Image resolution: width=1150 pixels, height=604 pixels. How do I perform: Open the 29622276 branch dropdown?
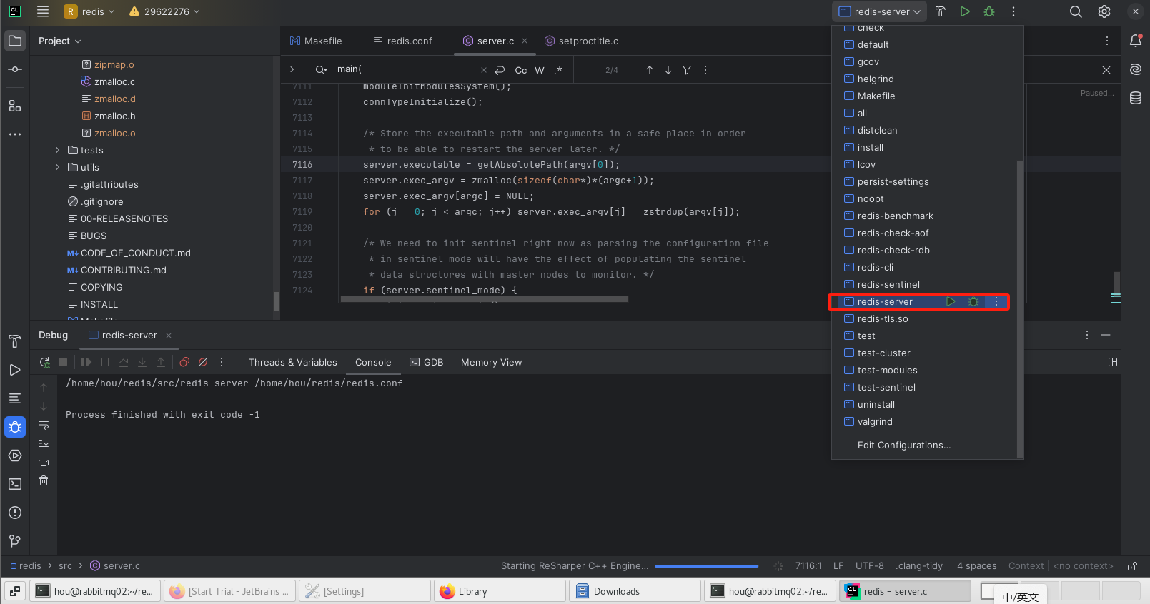[x=164, y=11]
